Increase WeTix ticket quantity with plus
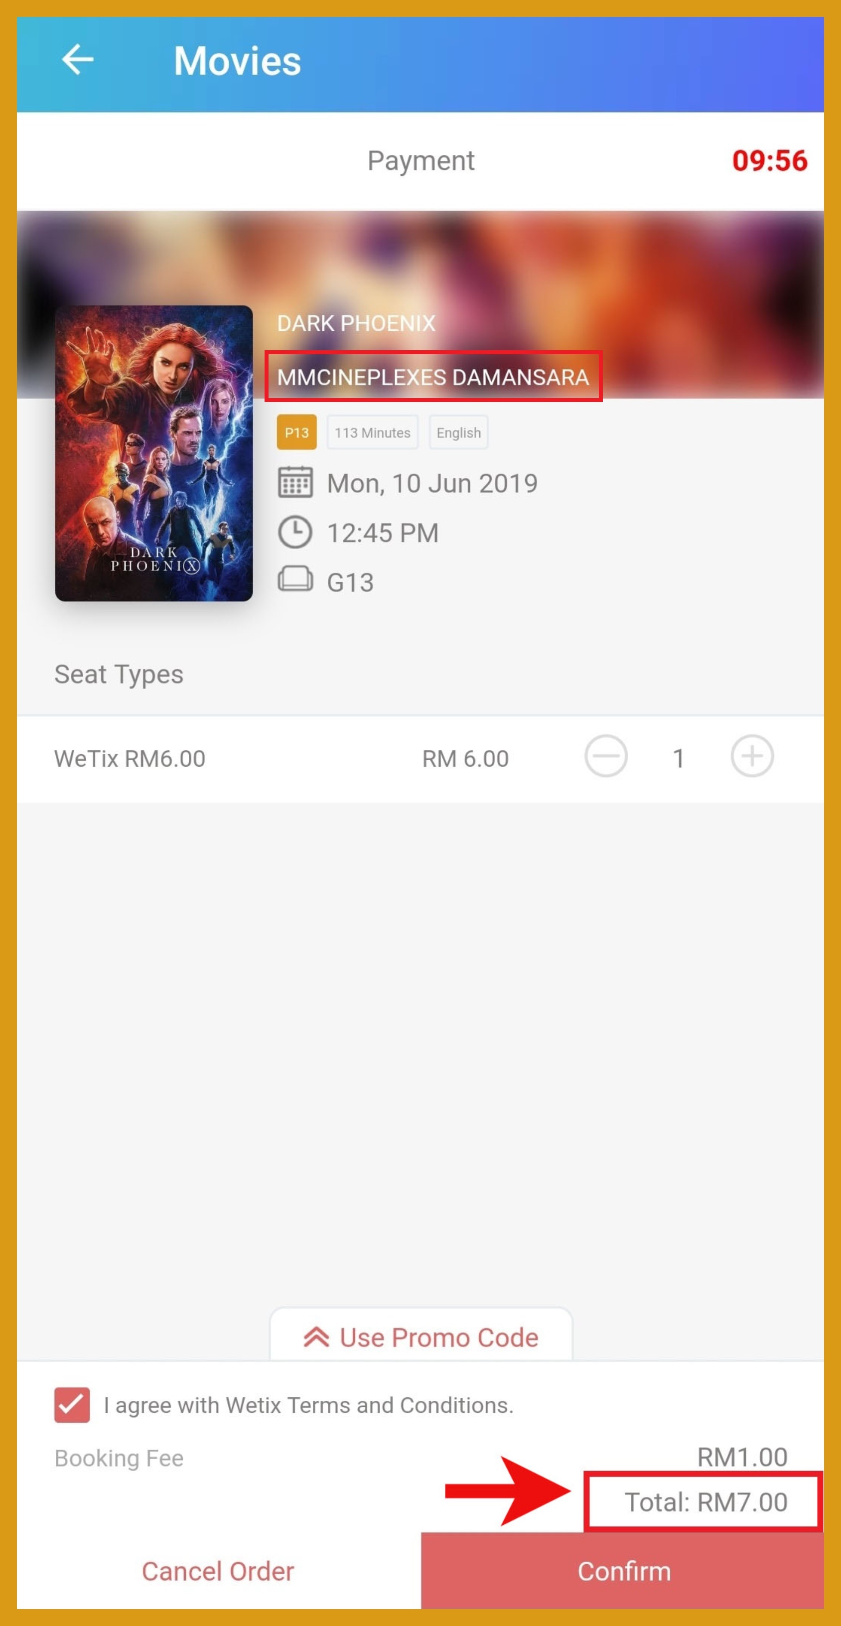Viewport: 841px width, 1626px height. 751,756
